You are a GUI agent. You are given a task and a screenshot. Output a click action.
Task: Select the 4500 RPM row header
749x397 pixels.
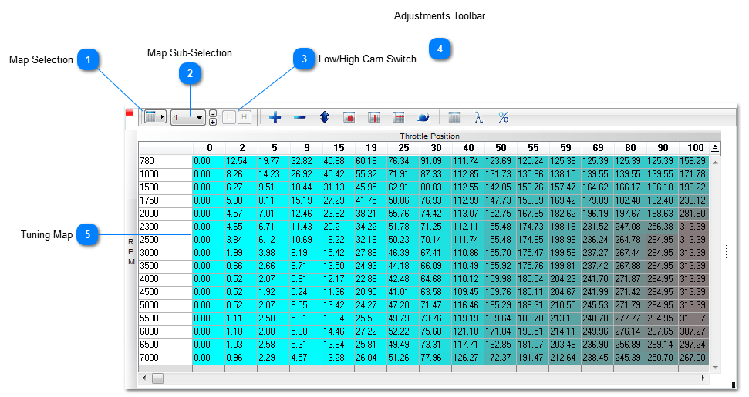[x=165, y=292]
